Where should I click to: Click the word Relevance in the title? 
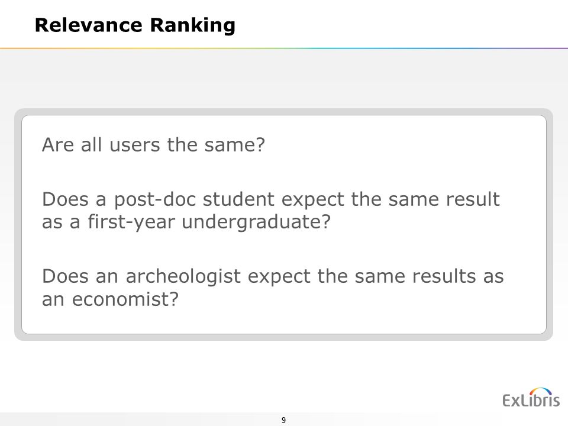88,25
